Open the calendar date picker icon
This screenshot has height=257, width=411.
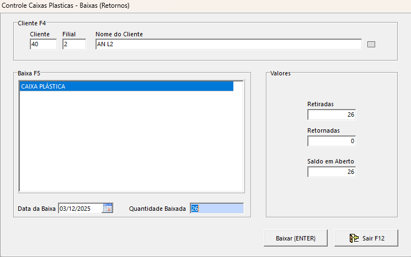click(x=108, y=208)
